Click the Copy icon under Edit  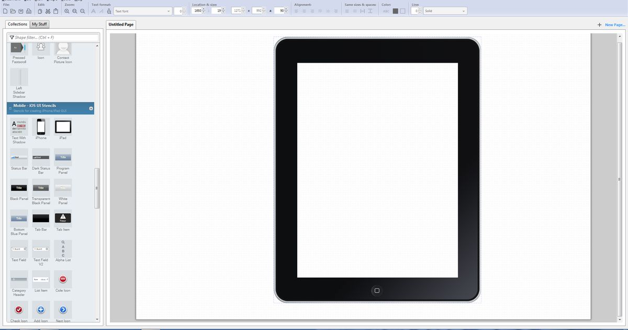[x=41, y=11]
